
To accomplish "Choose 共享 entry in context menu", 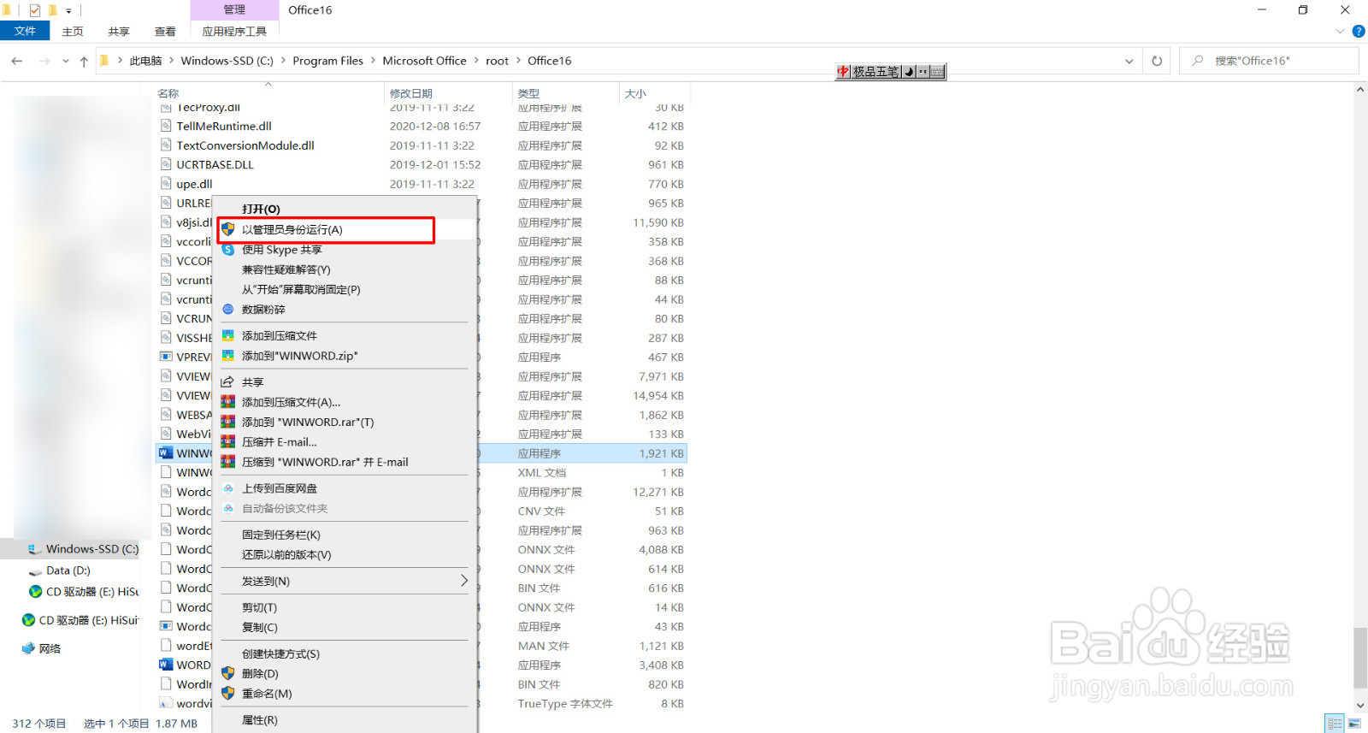I will [345, 381].
